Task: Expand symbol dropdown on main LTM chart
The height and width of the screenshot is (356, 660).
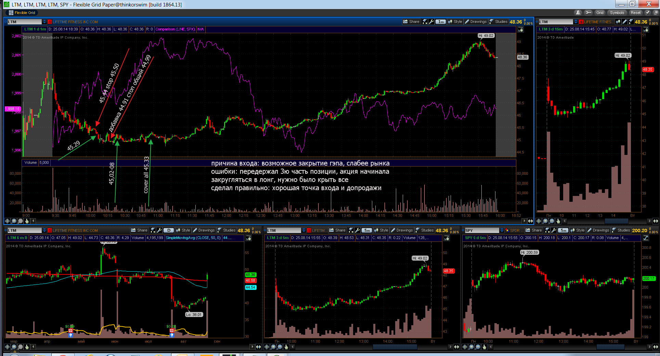Action: (44, 22)
